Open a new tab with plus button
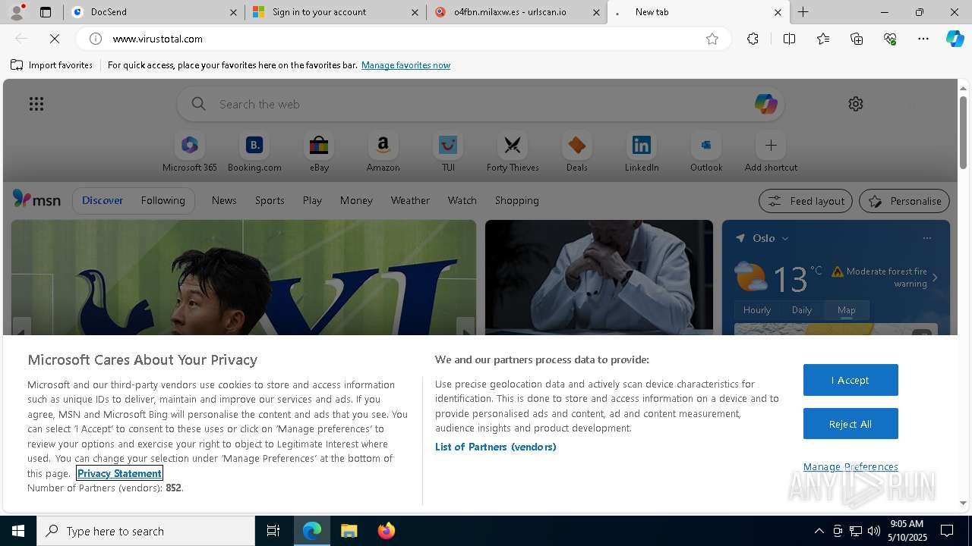972x546 pixels. [803, 12]
